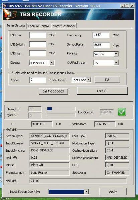138x200 pixels.
Task: Click the FrameLength value Long Frame
Action: coord(49,173)
